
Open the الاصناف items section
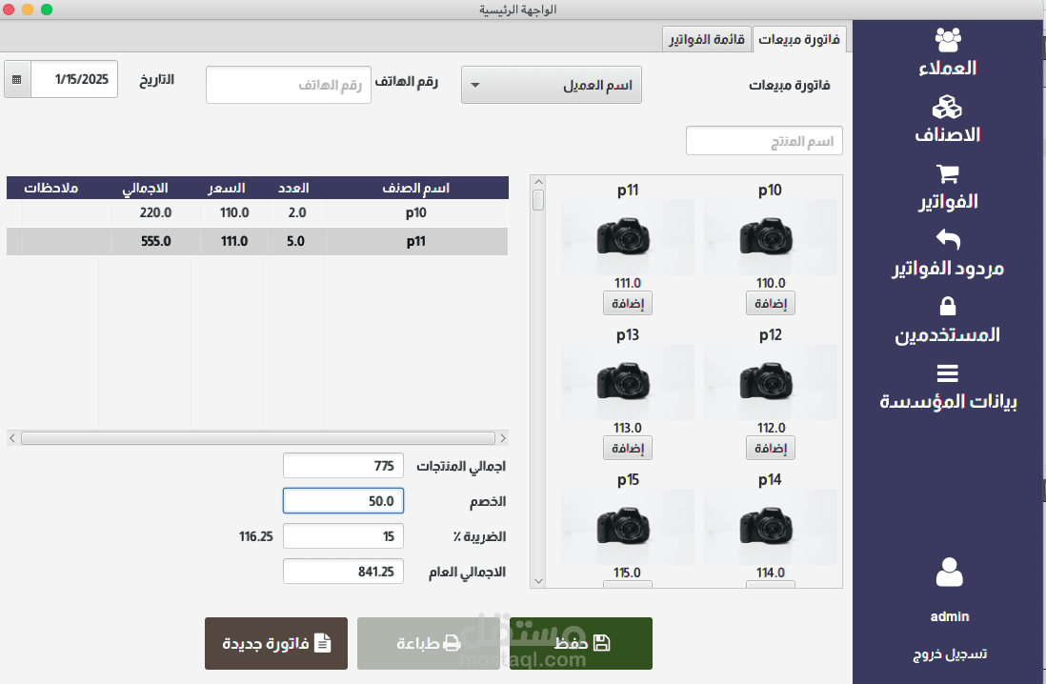(x=948, y=114)
